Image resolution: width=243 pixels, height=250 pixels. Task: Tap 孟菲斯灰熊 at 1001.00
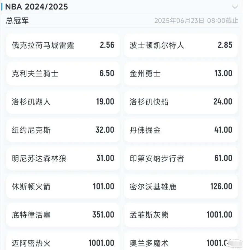[181, 215]
